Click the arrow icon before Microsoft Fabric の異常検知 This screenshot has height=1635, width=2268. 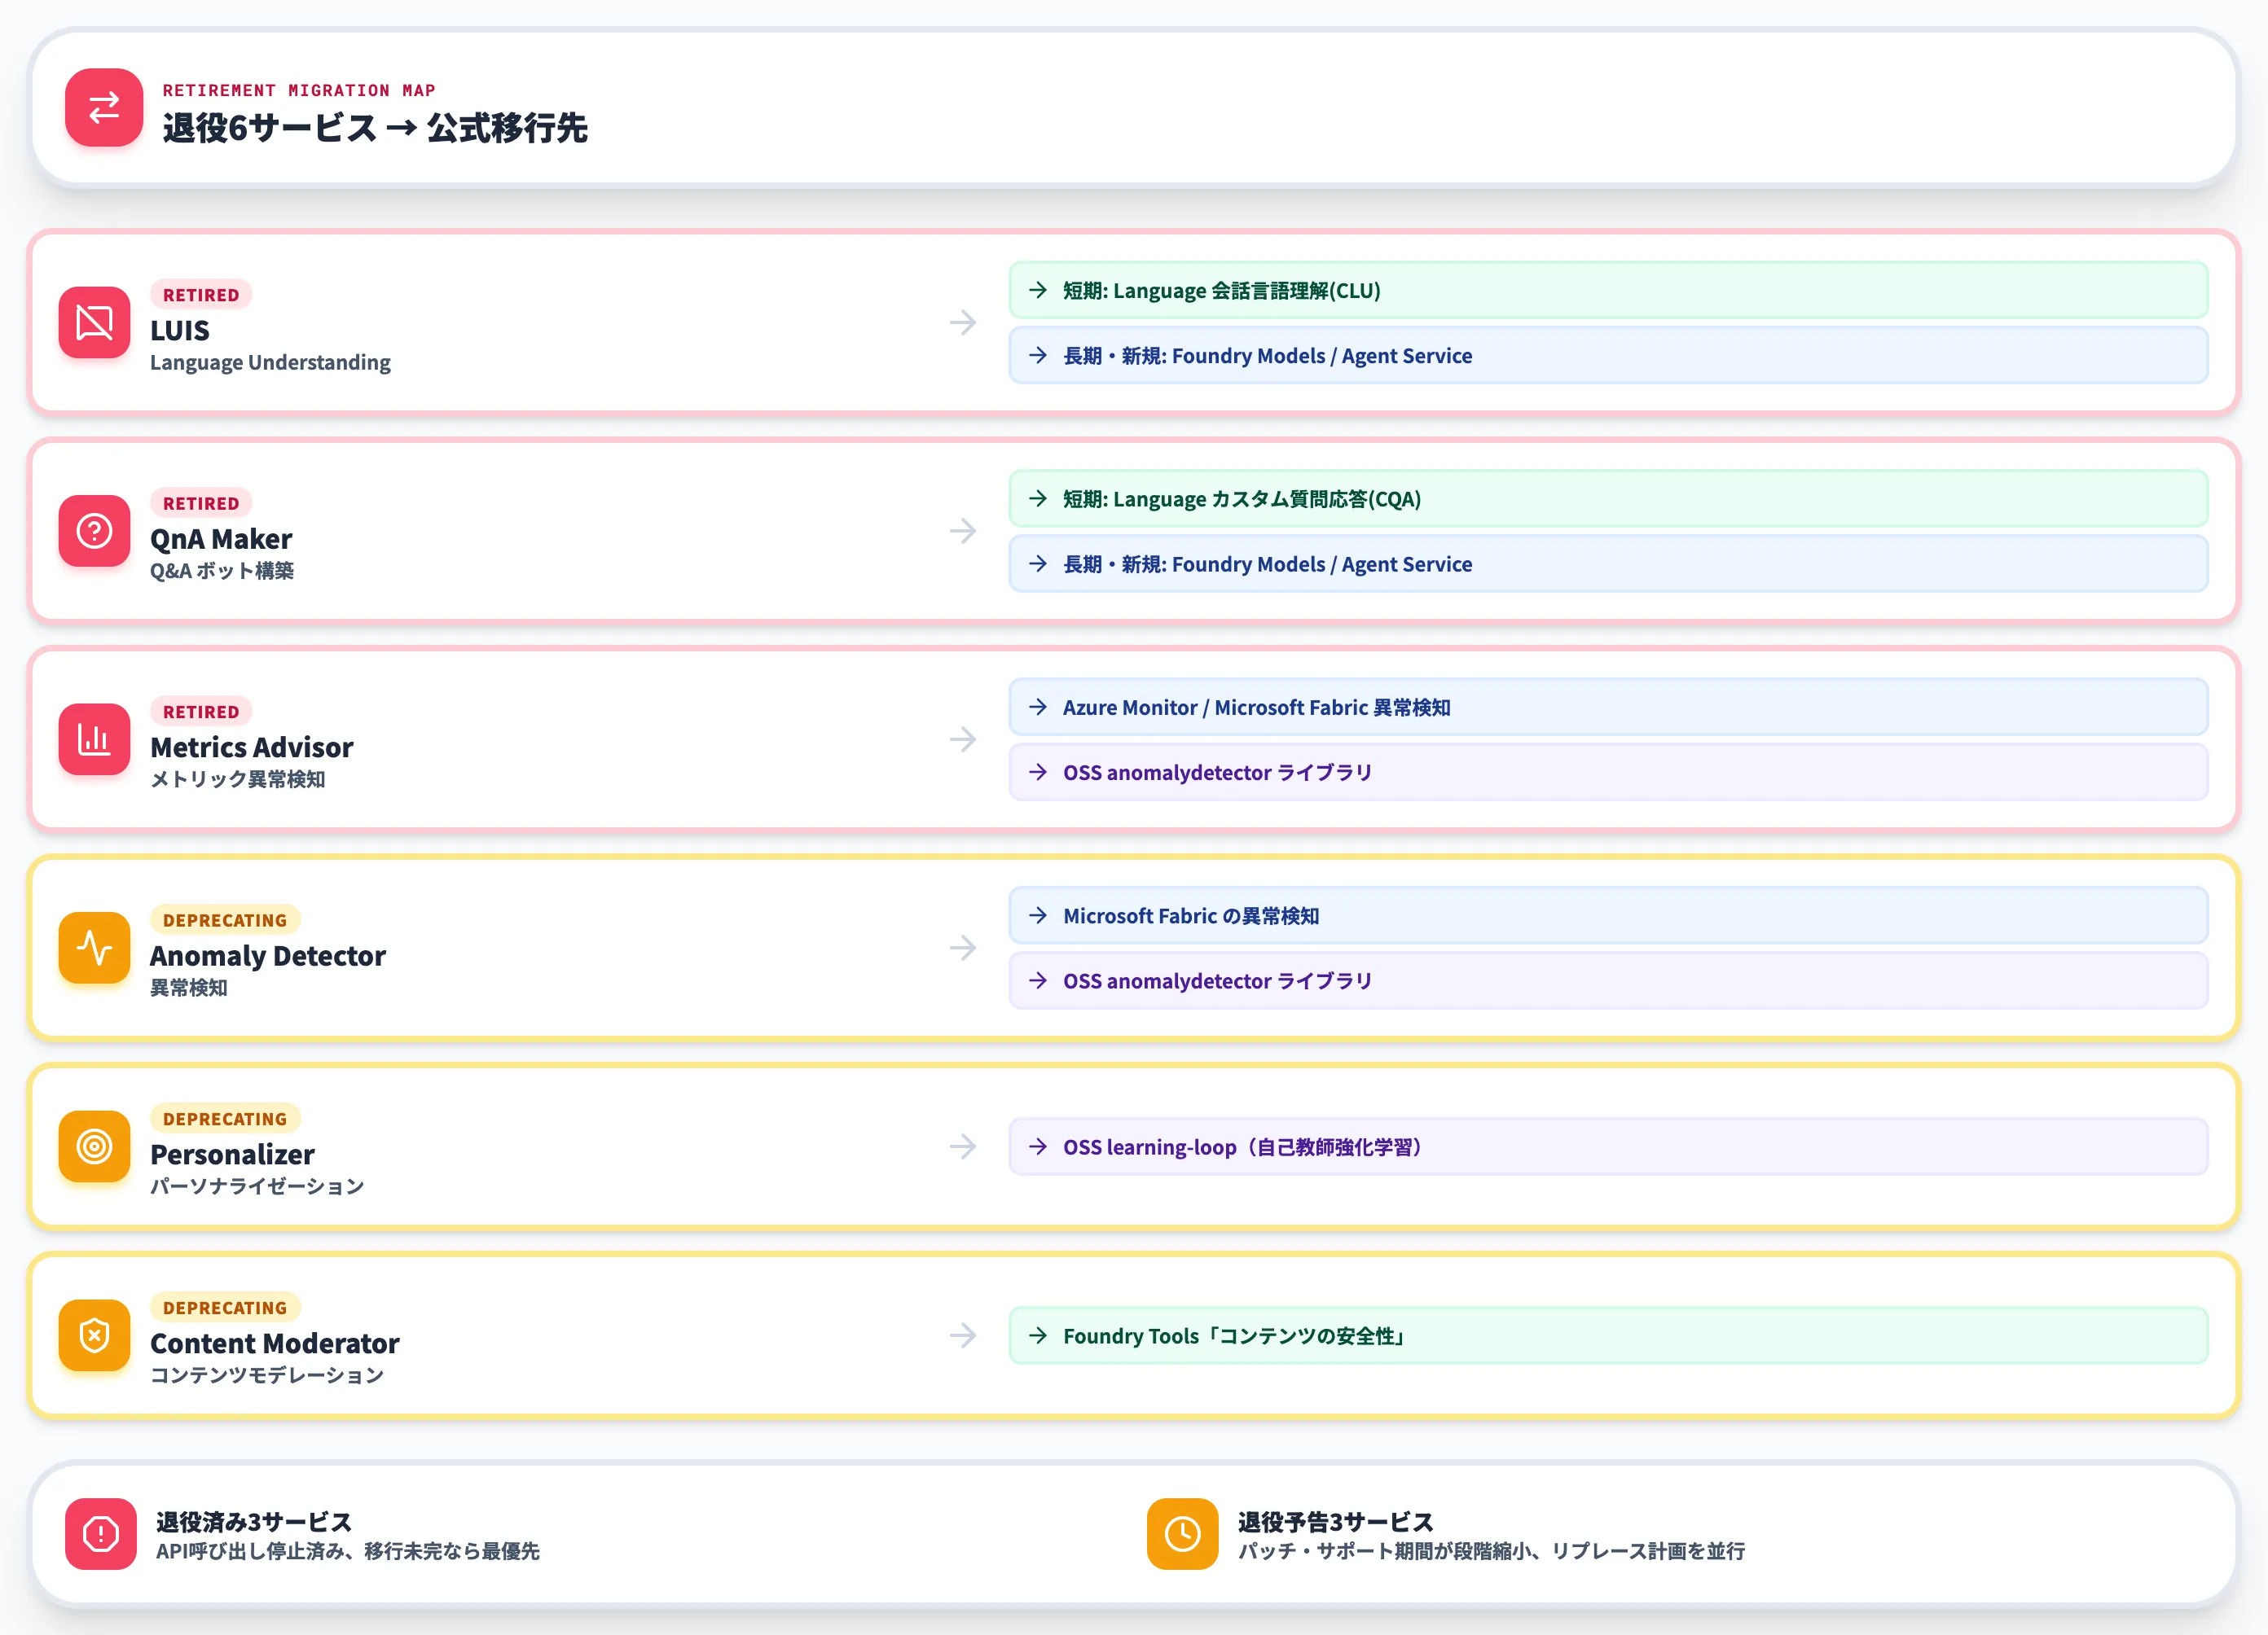coord(1038,914)
